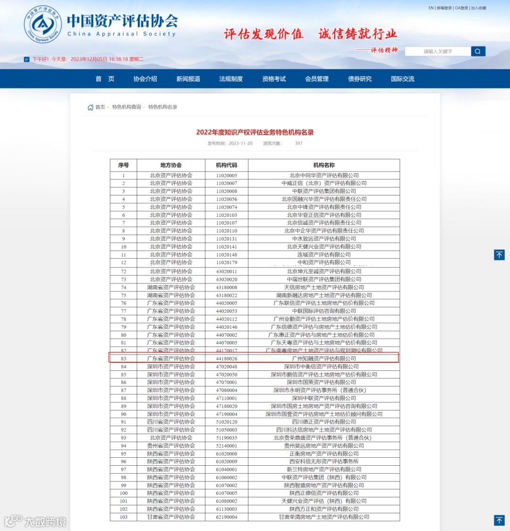
Task: Click the 地方协会 column header
Action: tap(171, 165)
